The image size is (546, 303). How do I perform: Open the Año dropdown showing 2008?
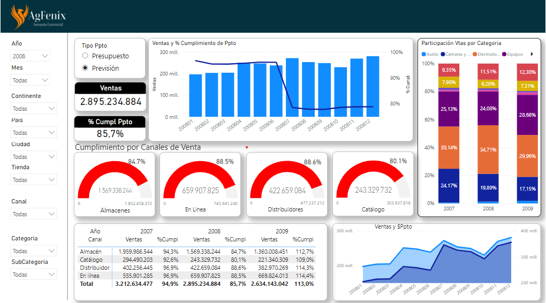tap(31, 56)
